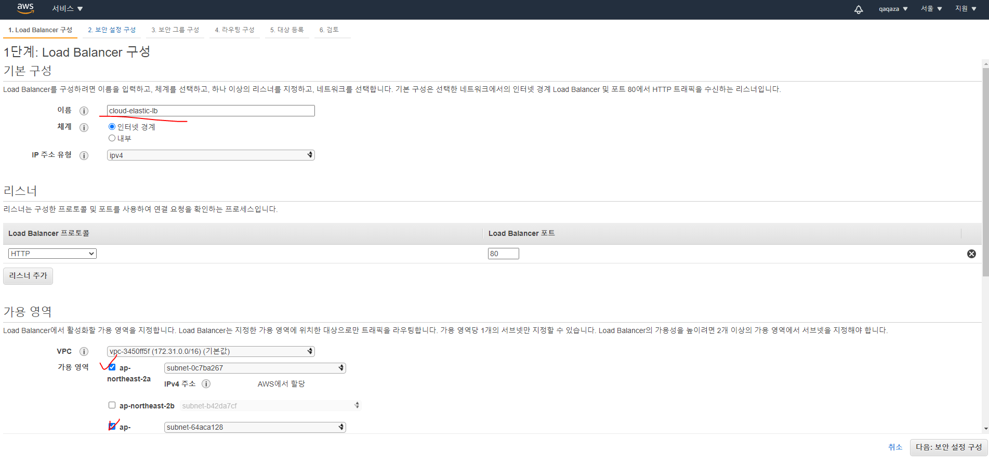Click info icon next to 체계 label
989x464 pixels.
(x=84, y=127)
